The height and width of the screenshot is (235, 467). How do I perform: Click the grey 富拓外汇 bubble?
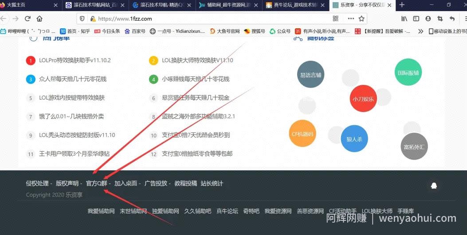point(414,146)
